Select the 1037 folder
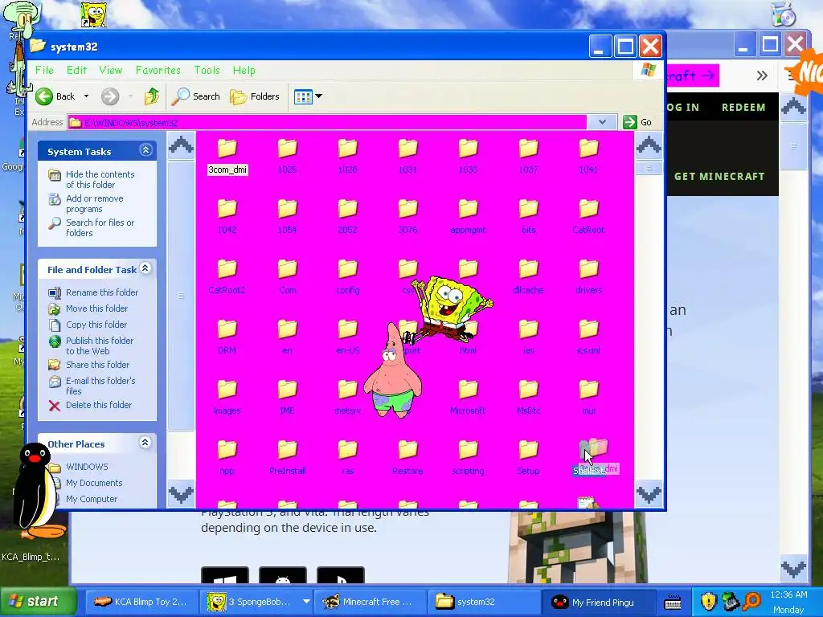Viewport: 823px width, 617px height. click(529, 156)
